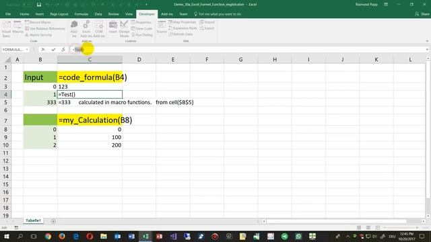Open the Macros dialog
Image resolution: width=431 pixels, height=242 pixels.
tap(18, 28)
